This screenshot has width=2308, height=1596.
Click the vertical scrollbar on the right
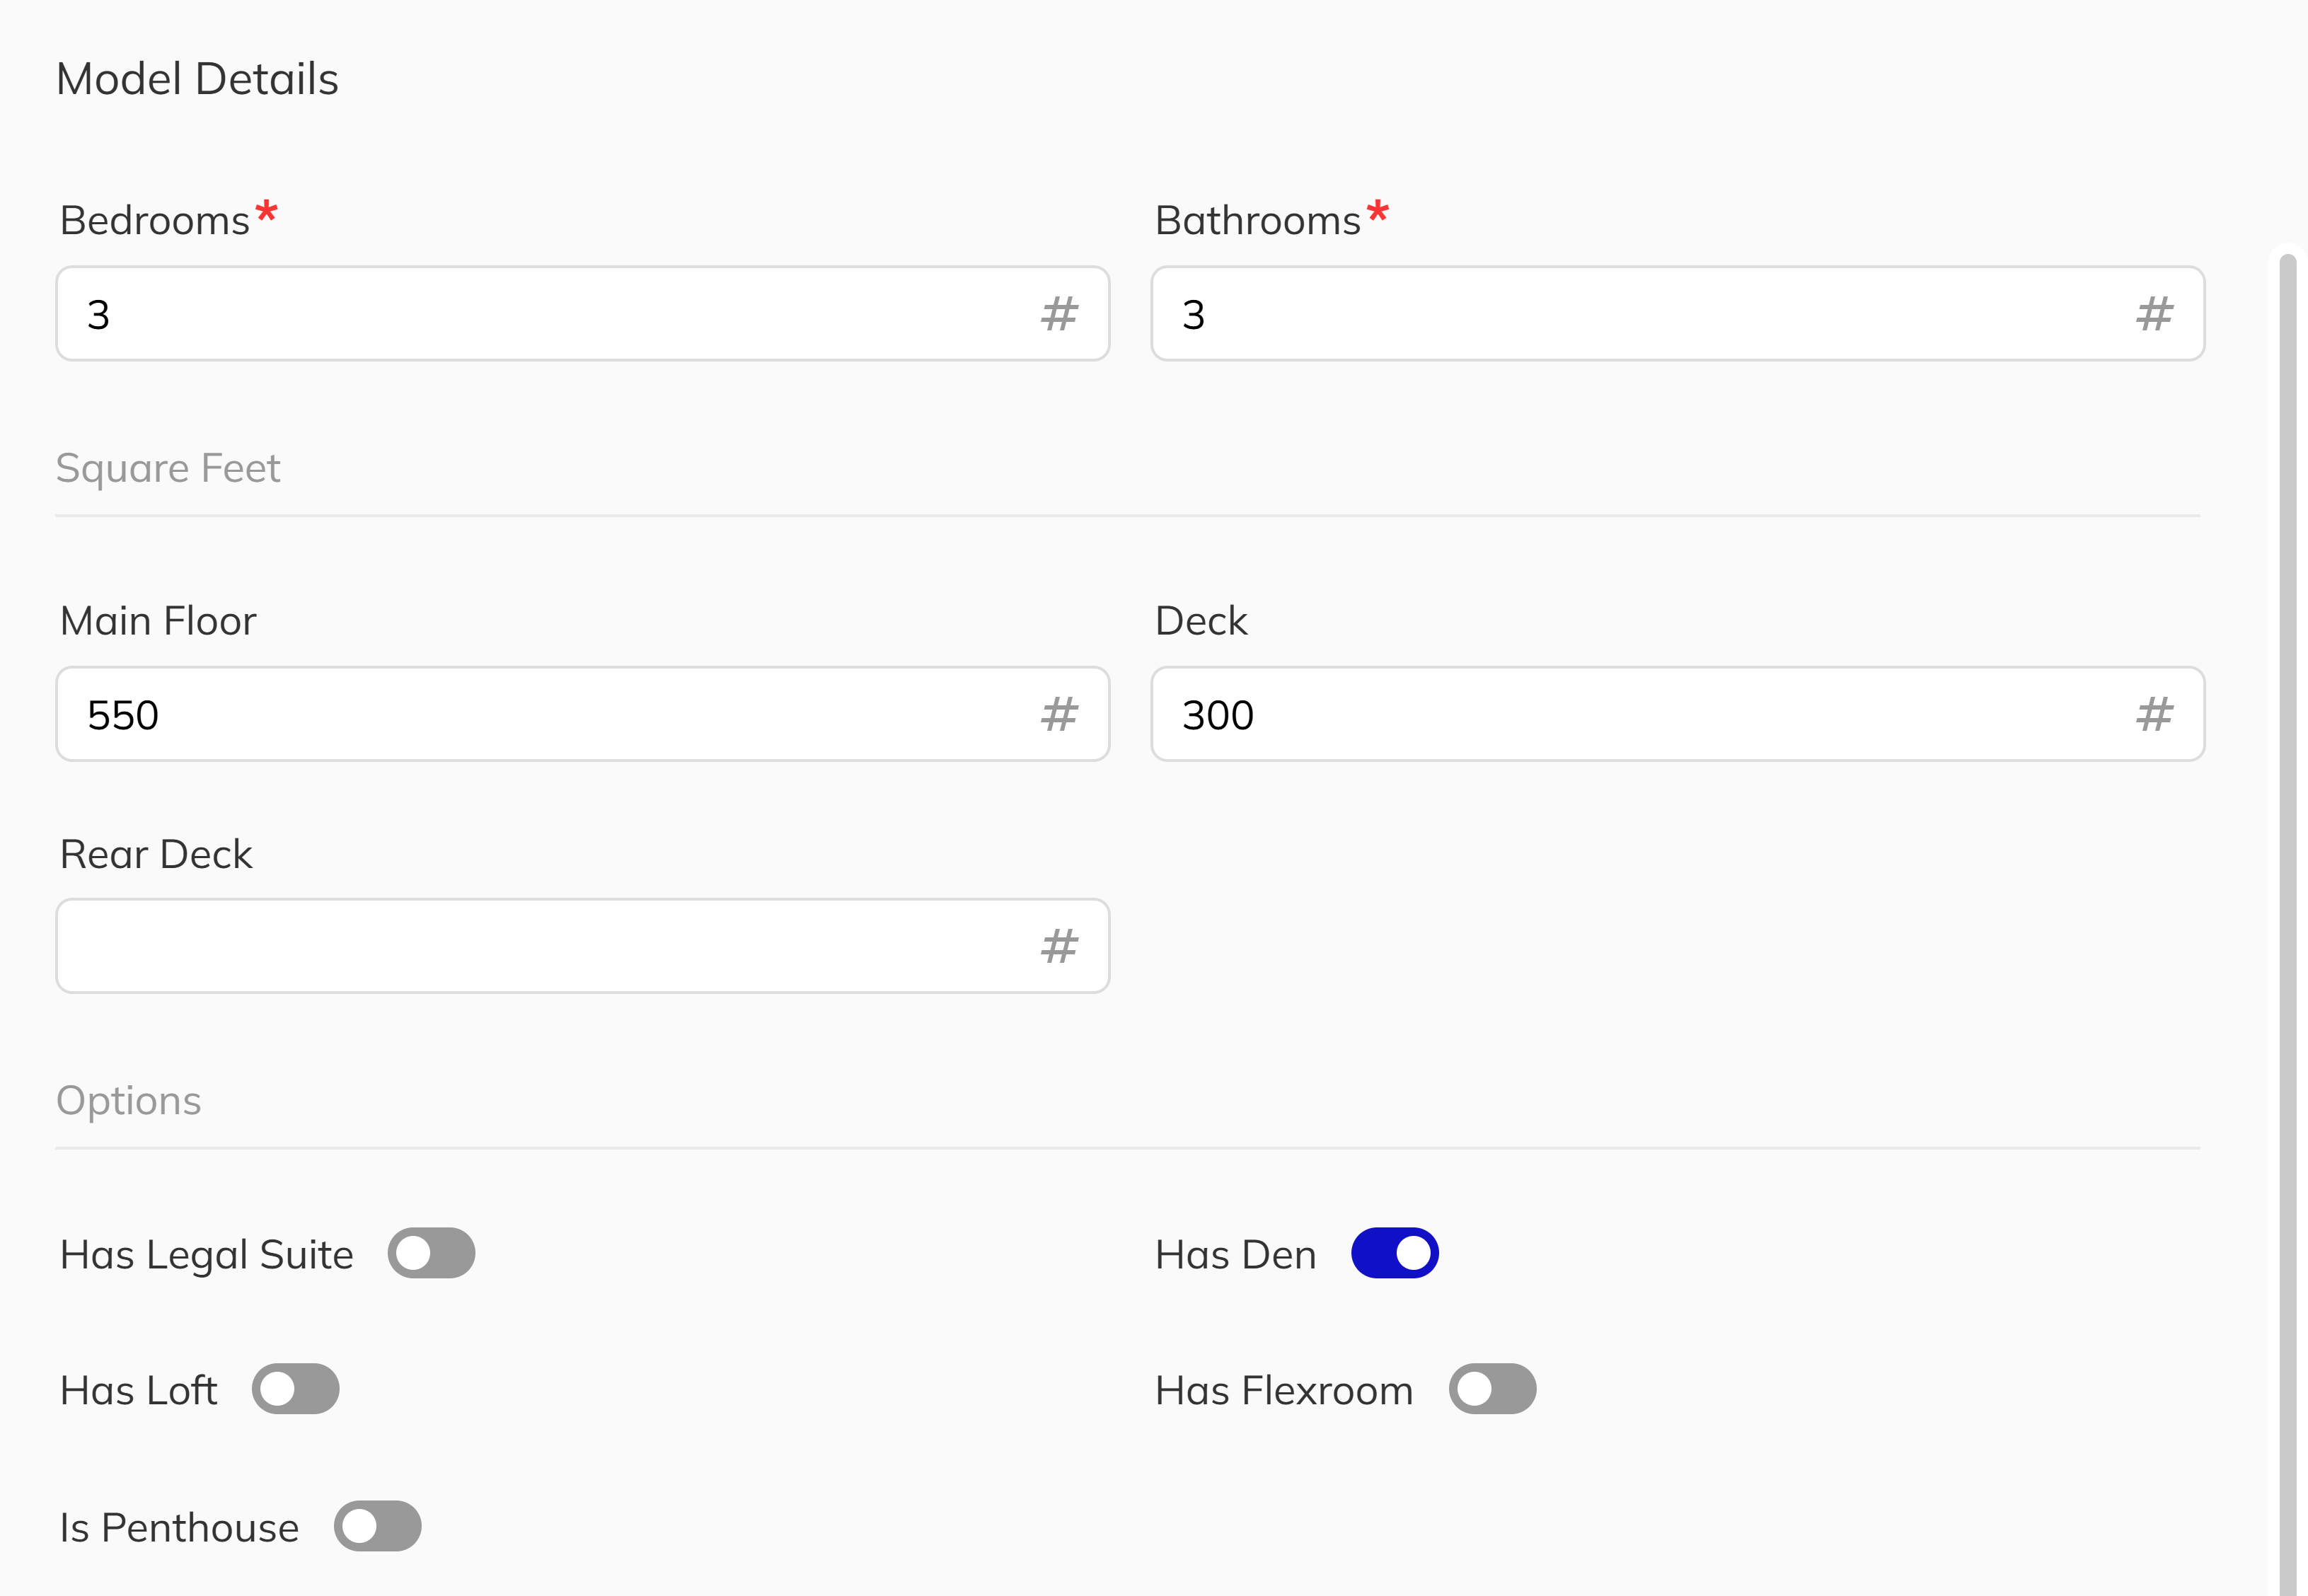2287,900
